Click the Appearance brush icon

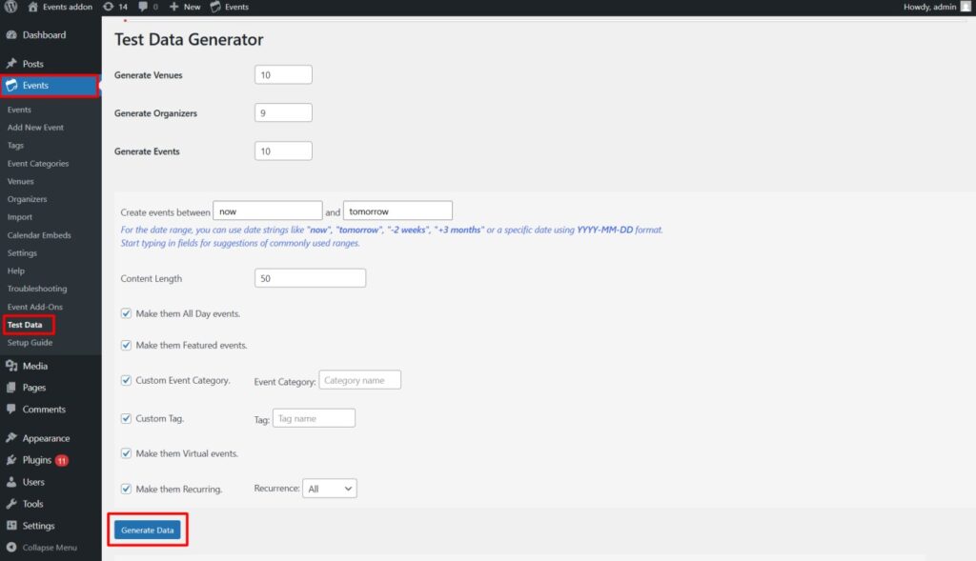[11, 438]
